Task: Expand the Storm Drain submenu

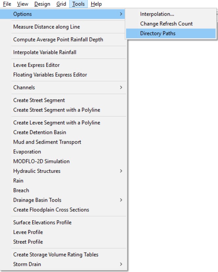Action: [x=121, y=264]
